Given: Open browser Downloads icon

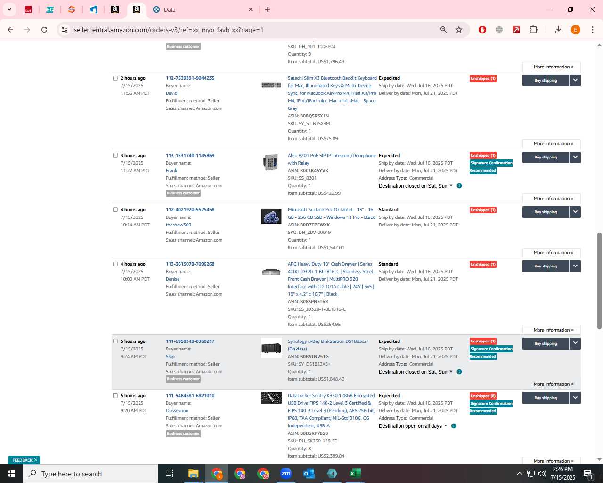Looking at the screenshot, I should click(x=558, y=30).
